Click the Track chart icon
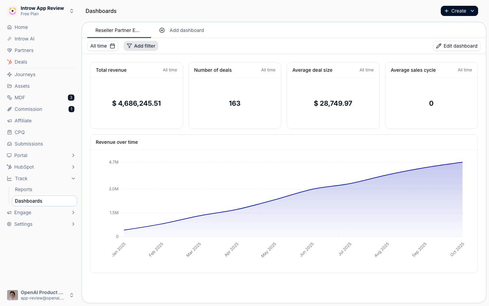 pyautogui.click(x=10, y=178)
